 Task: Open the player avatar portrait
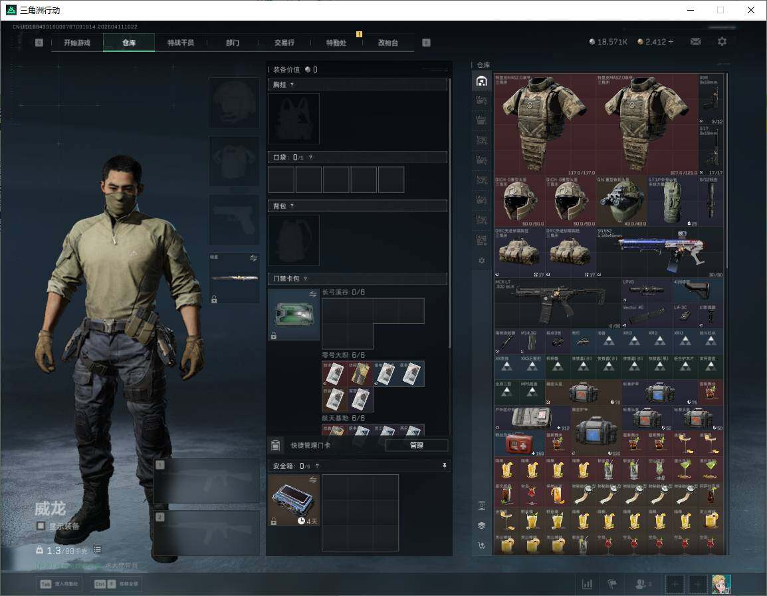click(x=721, y=584)
